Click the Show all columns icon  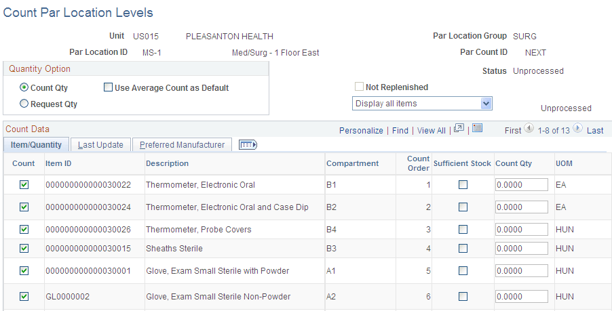point(248,145)
